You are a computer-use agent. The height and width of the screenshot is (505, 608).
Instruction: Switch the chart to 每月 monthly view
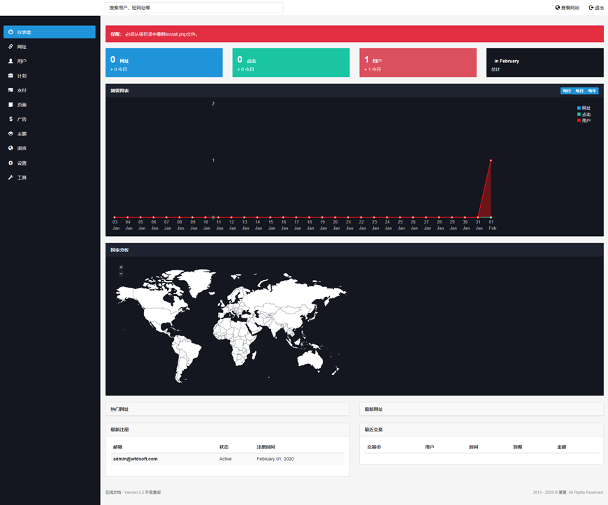[579, 91]
